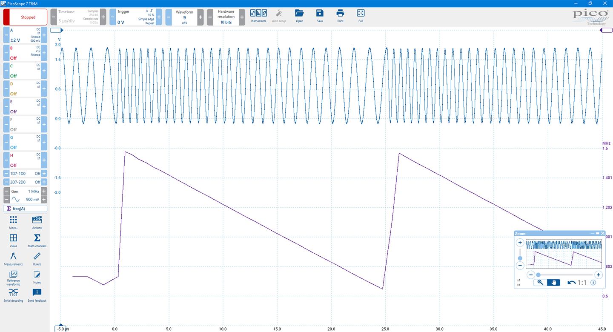Click the Print button
Image resolution: width=613 pixels, height=332 pixels.
(x=340, y=15)
